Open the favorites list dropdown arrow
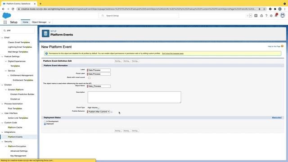Screen dimensions: 288x162 click(x=251, y=16)
